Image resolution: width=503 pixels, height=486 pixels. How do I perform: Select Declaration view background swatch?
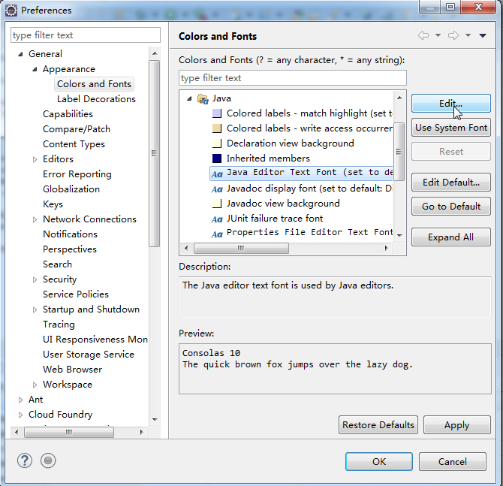click(217, 143)
